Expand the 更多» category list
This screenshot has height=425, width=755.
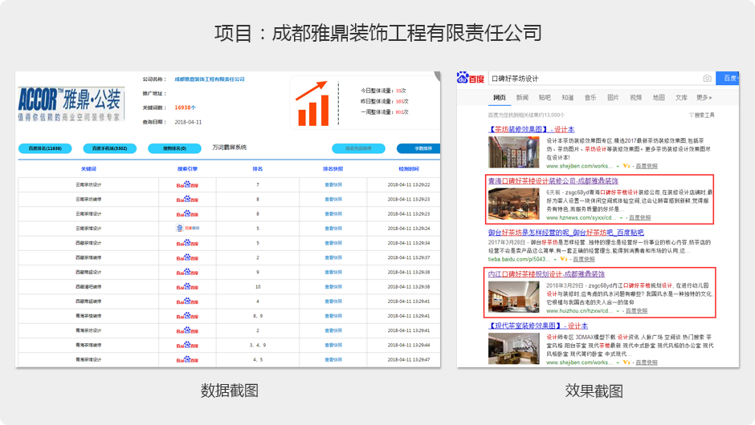tap(704, 98)
